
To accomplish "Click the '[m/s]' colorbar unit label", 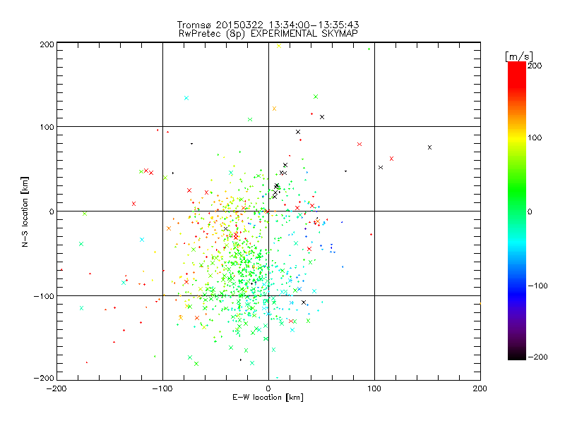I will pos(519,56).
